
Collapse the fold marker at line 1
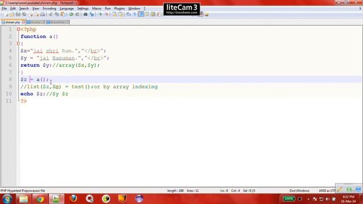18,29
